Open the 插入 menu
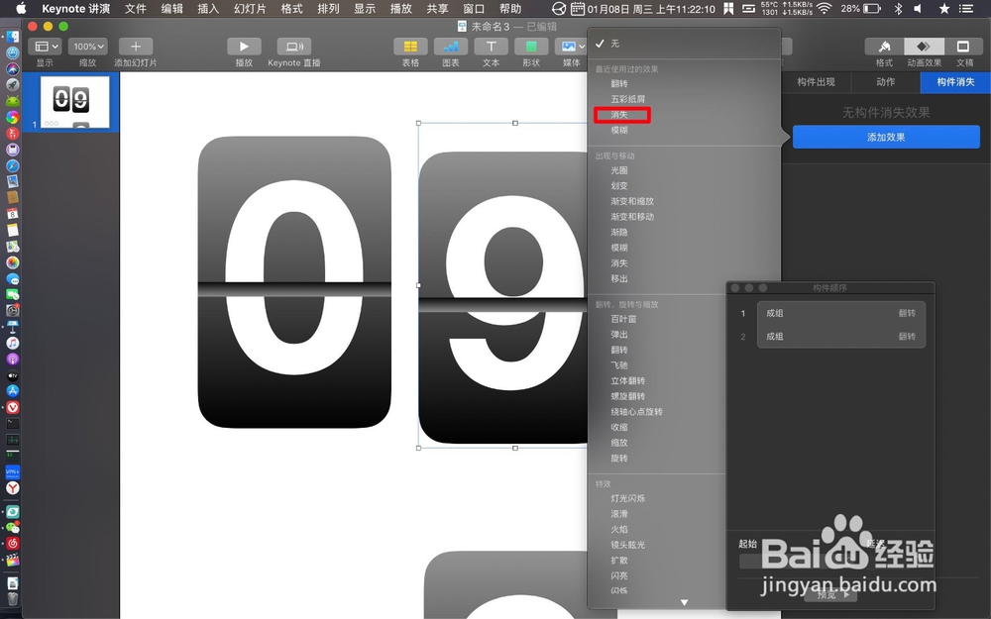 (x=208, y=8)
